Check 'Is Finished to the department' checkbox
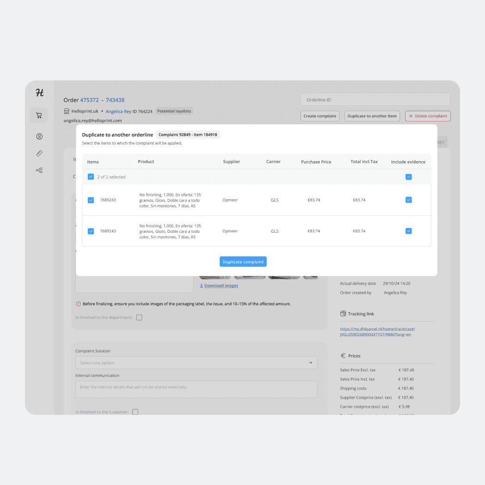The width and height of the screenshot is (485, 485). [x=139, y=317]
